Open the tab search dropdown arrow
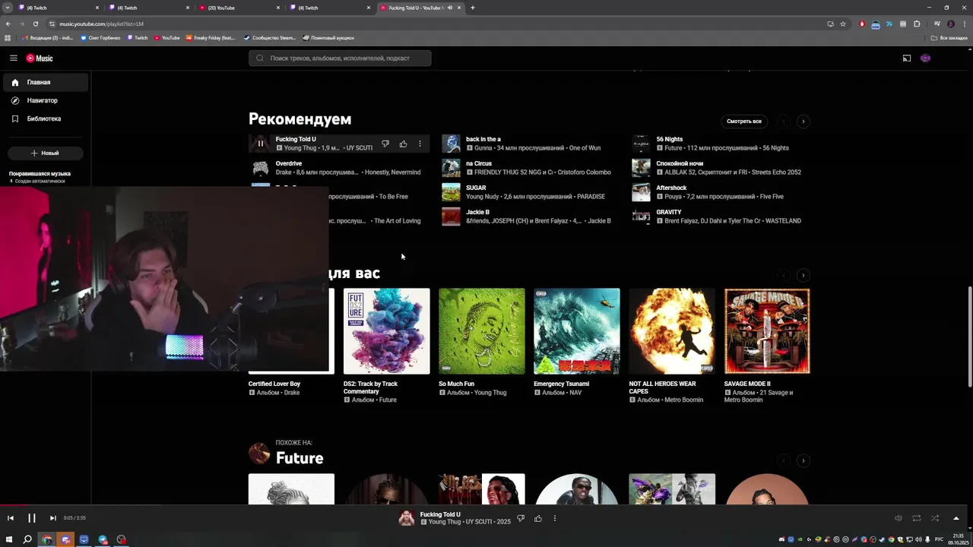The width and height of the screenshot is (973, 547). 8,8
